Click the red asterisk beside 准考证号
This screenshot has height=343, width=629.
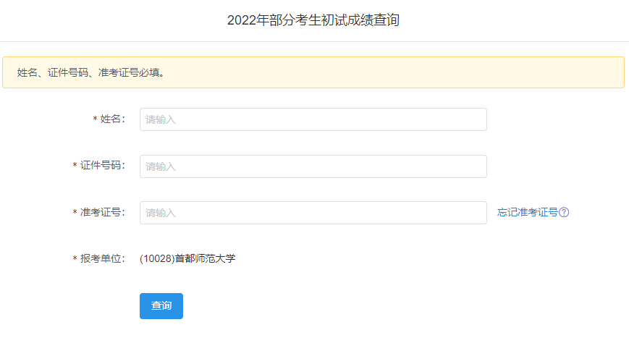pyautogui.click(x=75, y=213)
